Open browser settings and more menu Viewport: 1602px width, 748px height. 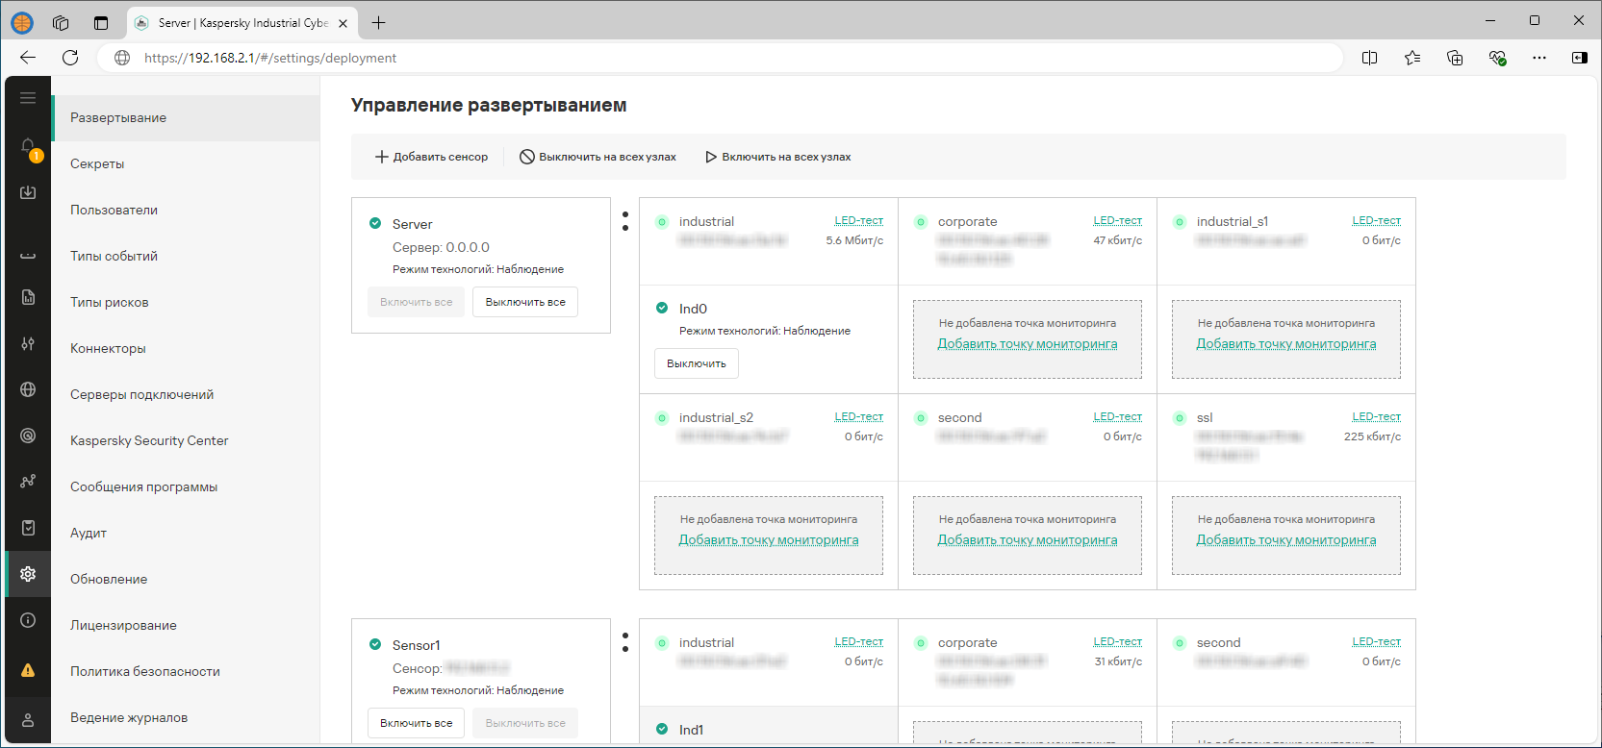1538,58
